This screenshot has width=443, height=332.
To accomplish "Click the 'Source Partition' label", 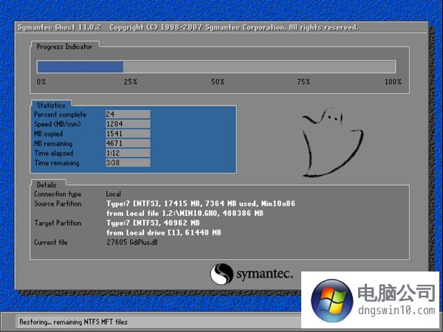I will (58, 204).
